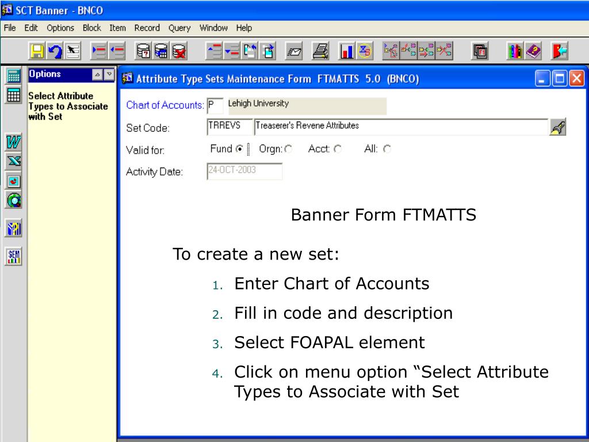
Task: Click the Rollback blue arrow icon
Action: 55,51
